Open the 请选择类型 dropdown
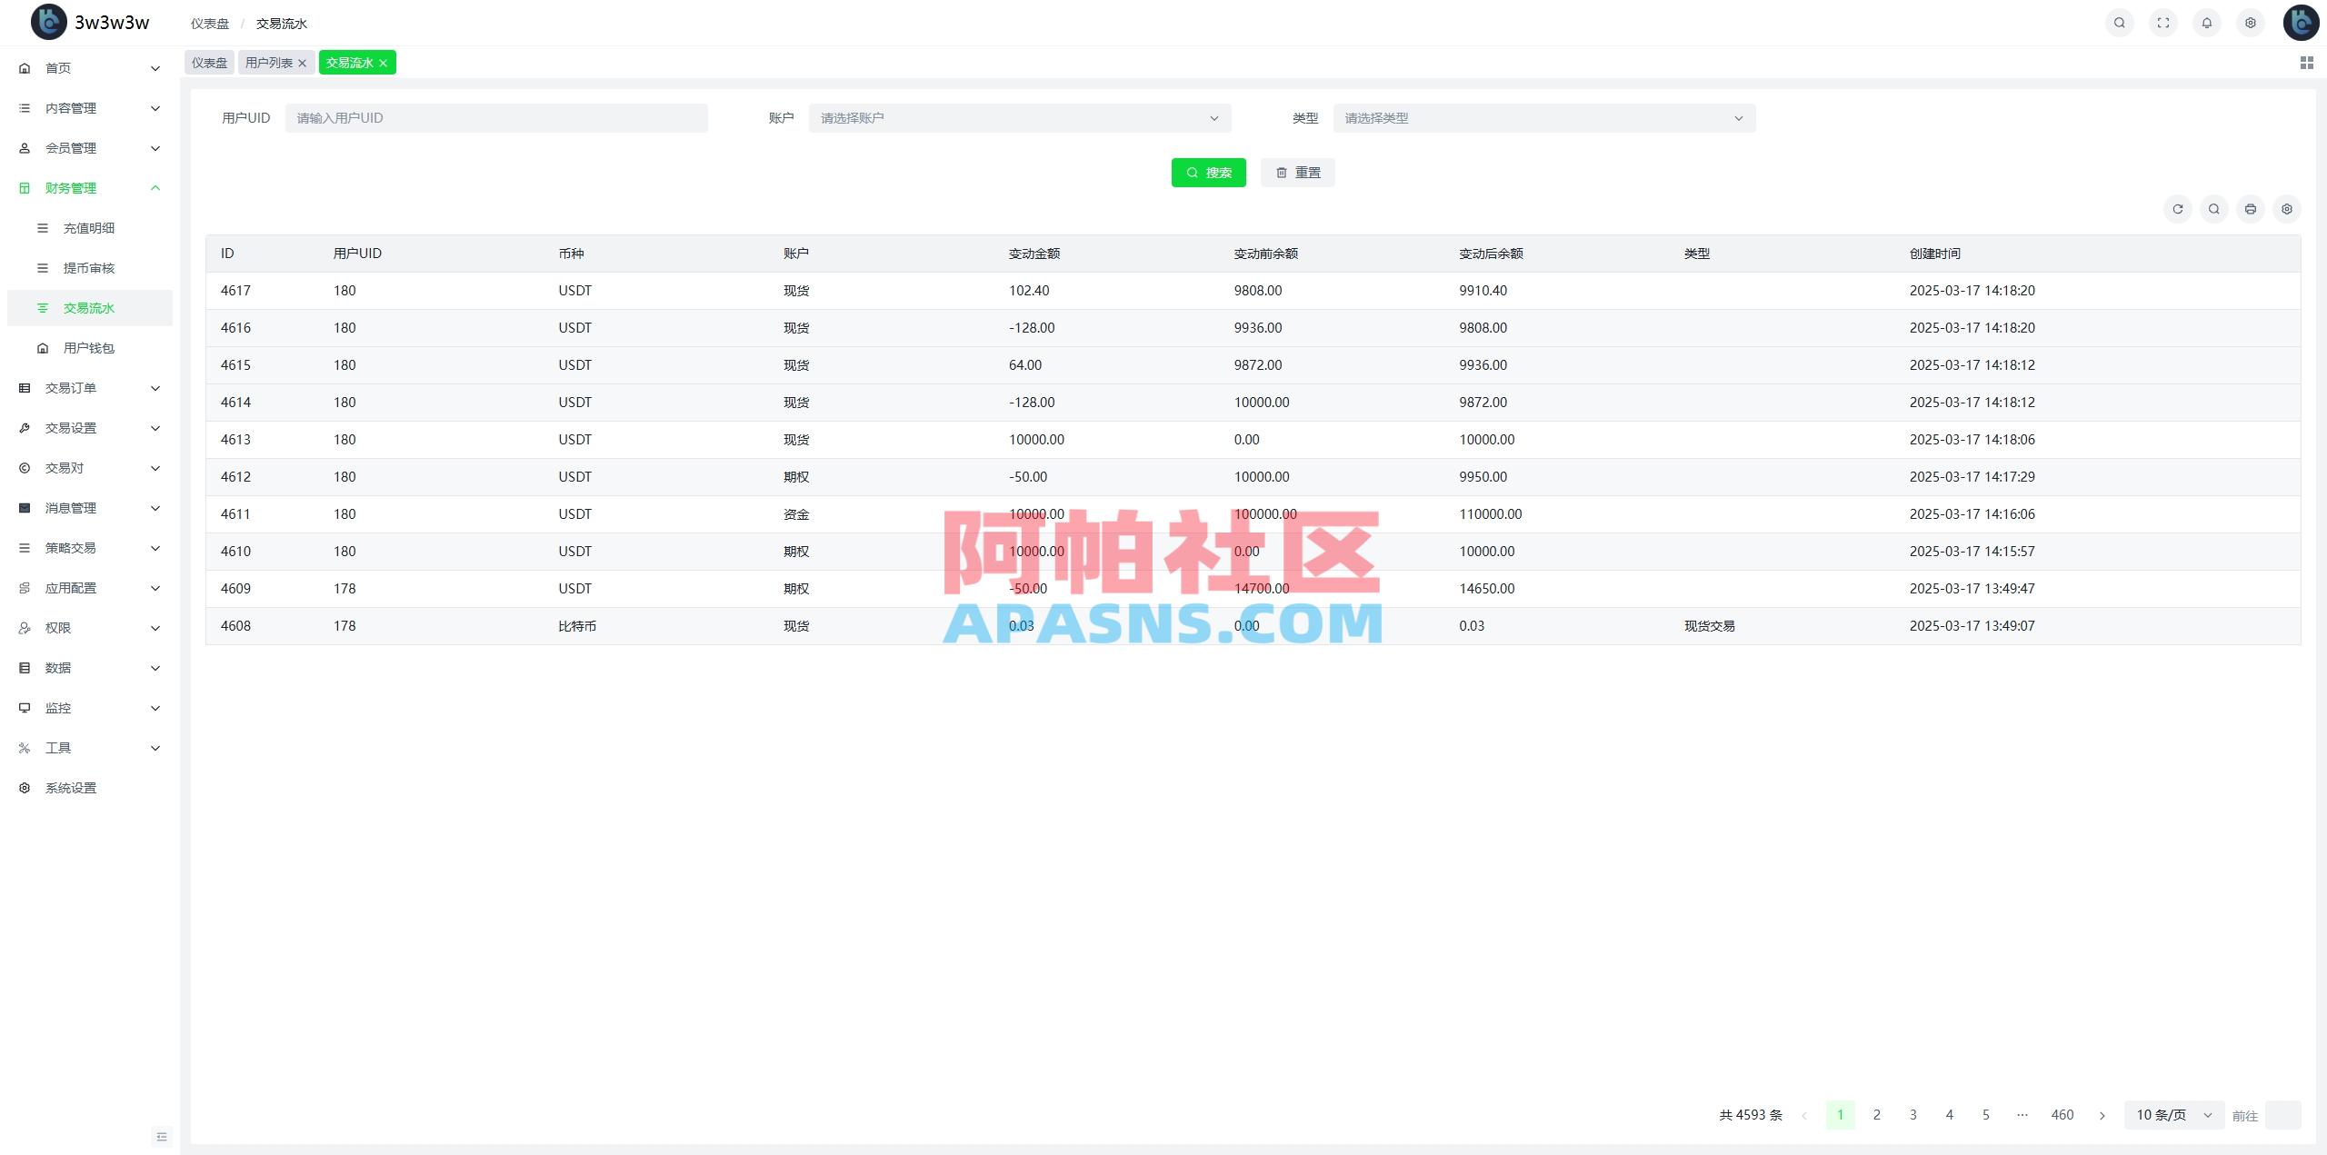Viewport: 2327px width, 1155px height. click(x=1542, y=117)
